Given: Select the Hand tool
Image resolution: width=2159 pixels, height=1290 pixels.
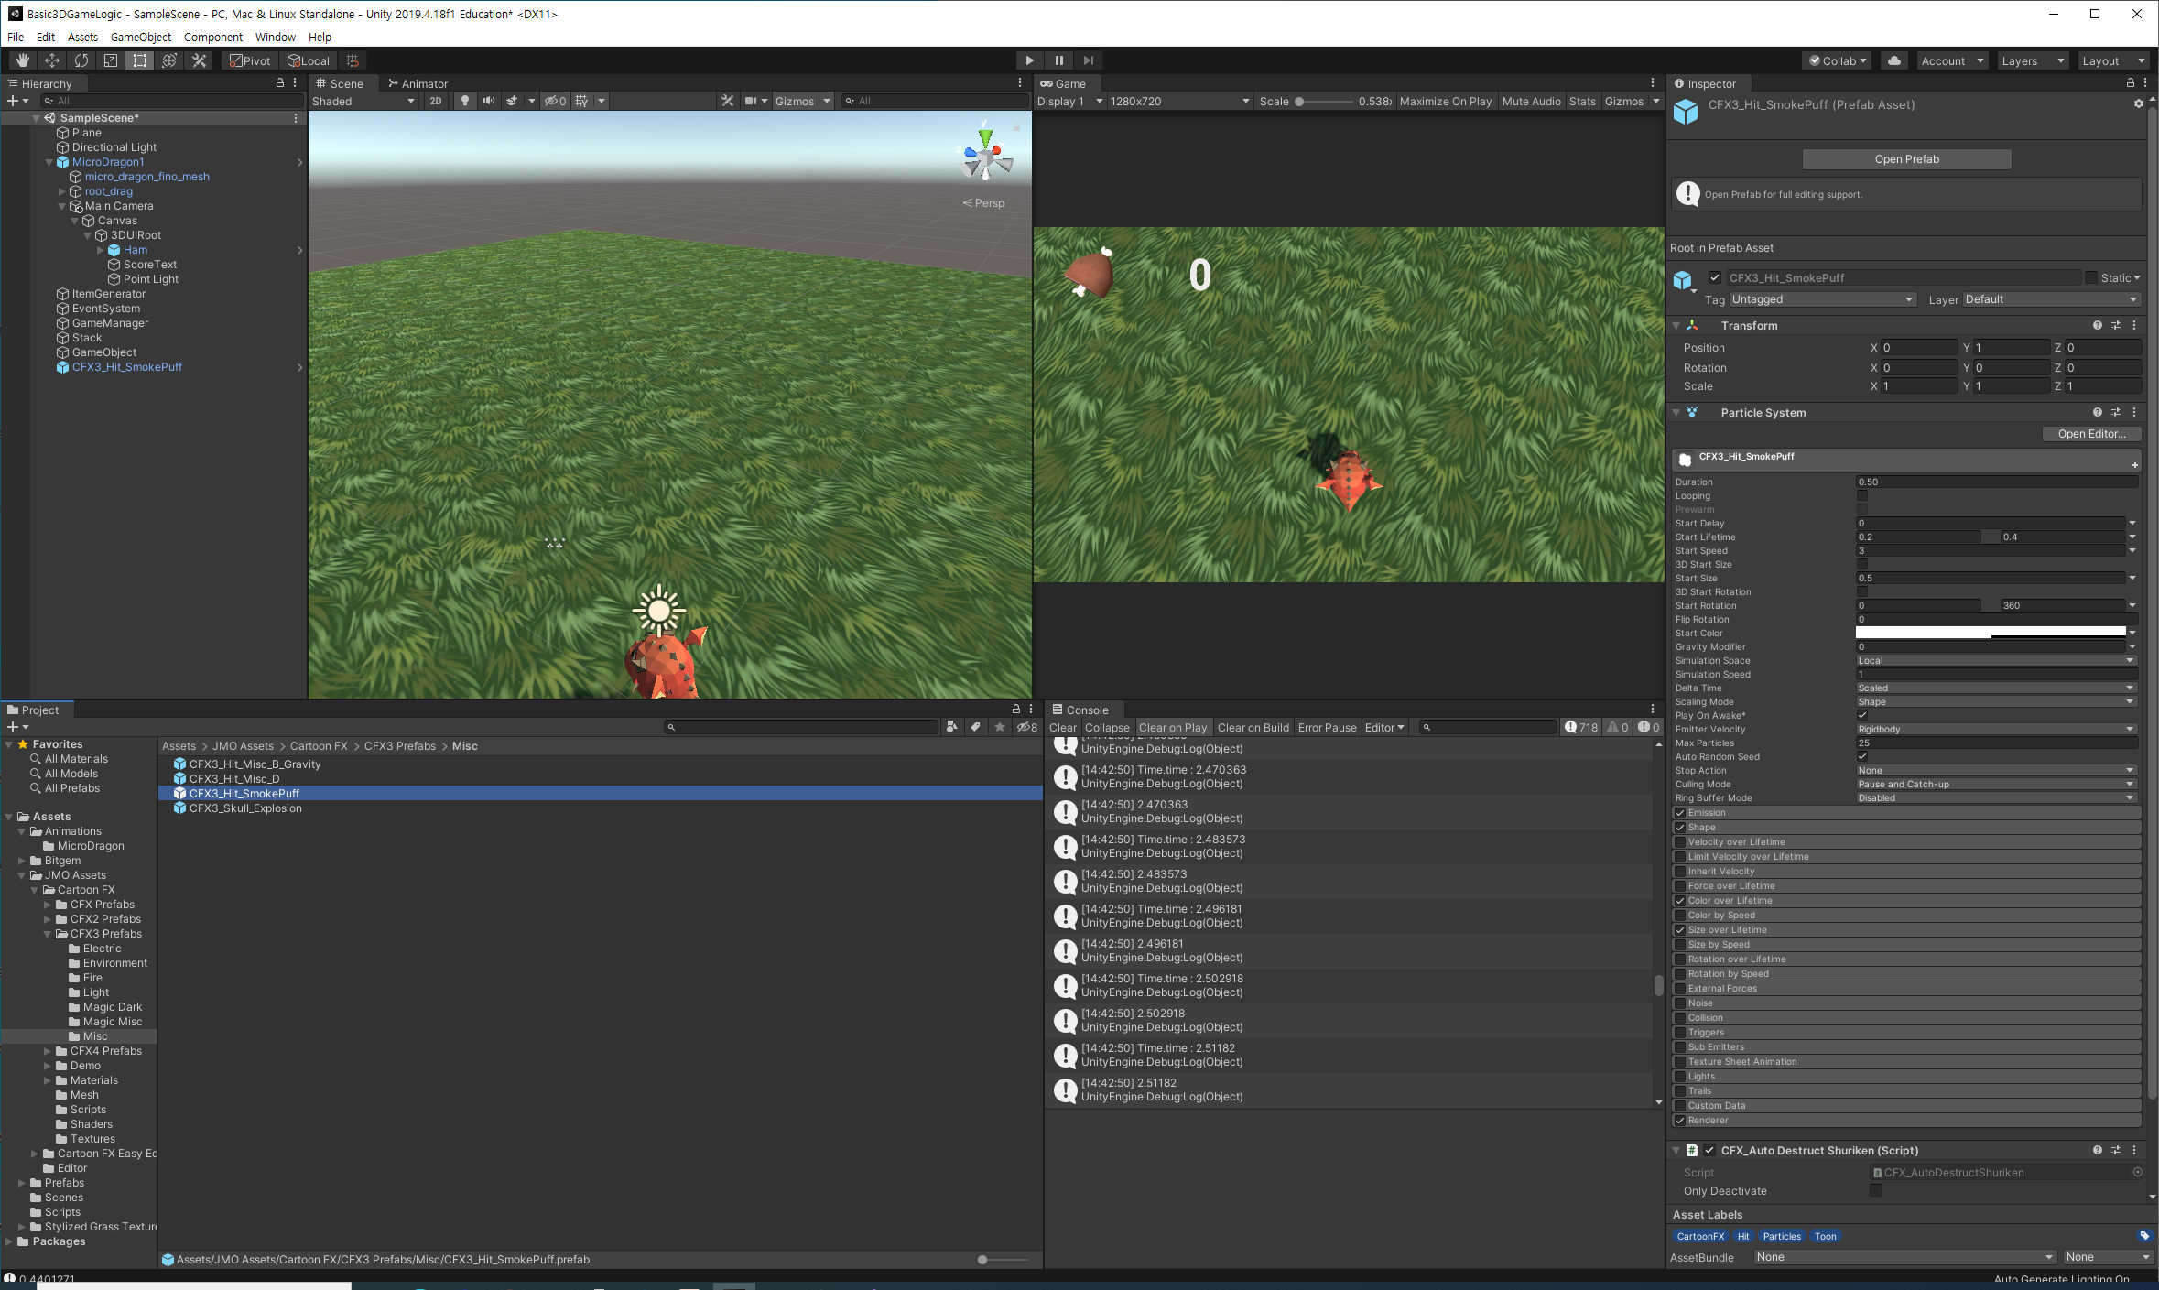Looking at the screenshot, I should (x=23, y=60).
